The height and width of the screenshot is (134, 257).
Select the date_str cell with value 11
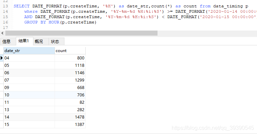29,102
